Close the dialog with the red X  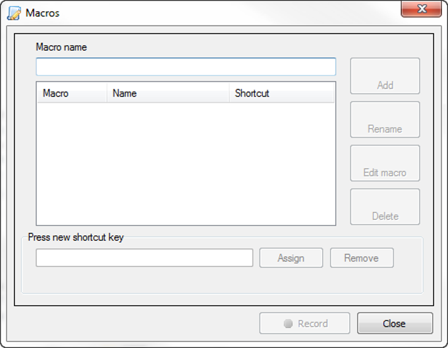click(421, 9)
